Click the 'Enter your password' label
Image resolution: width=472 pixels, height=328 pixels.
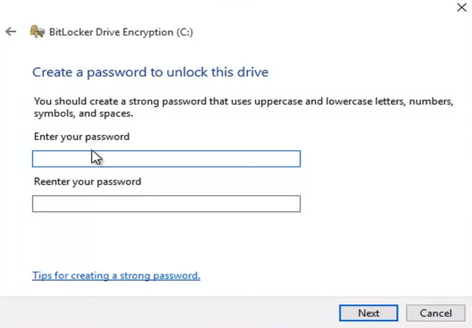point(82,137)
